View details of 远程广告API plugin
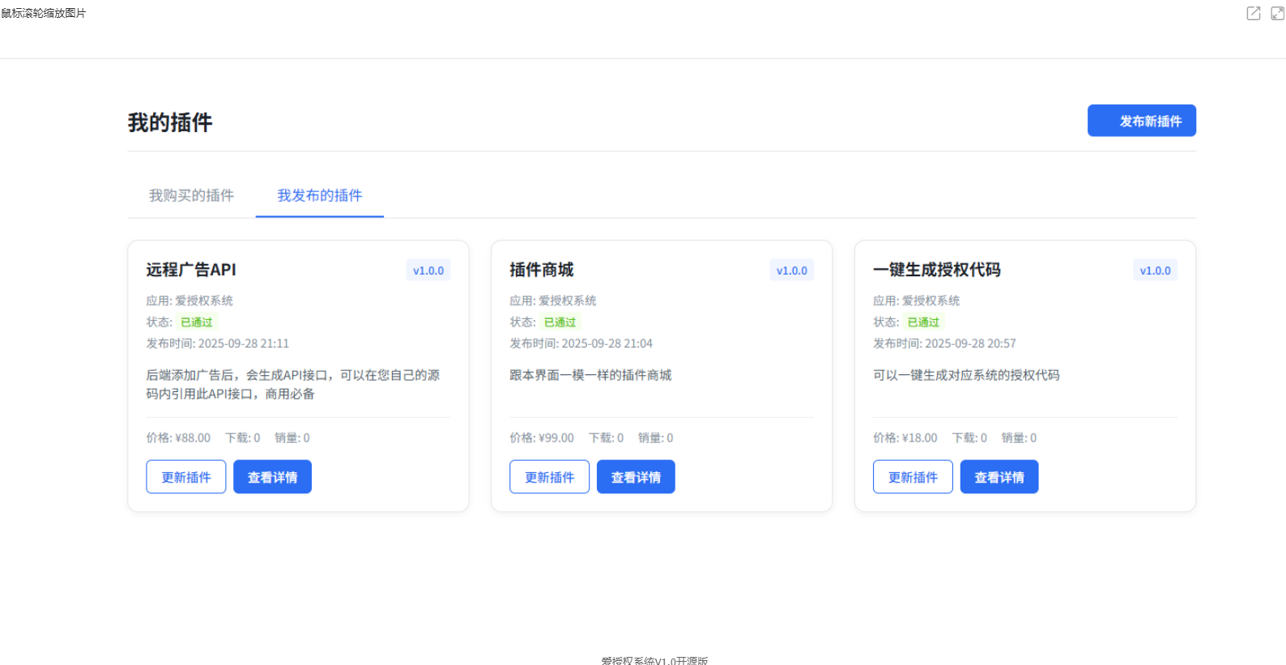 (x=272, y=477)
